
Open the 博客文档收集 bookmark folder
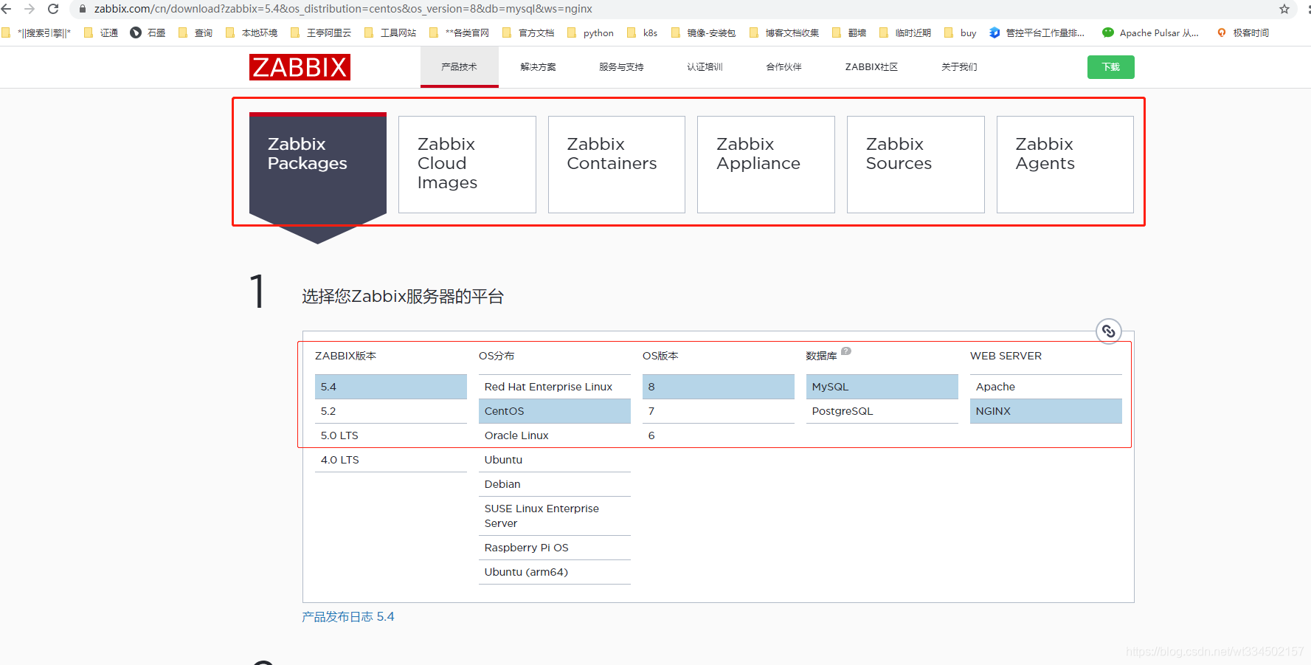(784, 32)
